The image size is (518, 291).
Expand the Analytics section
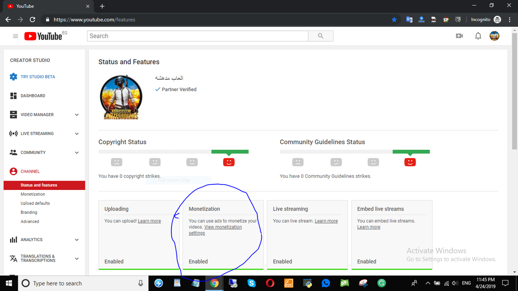pos(77,240)
